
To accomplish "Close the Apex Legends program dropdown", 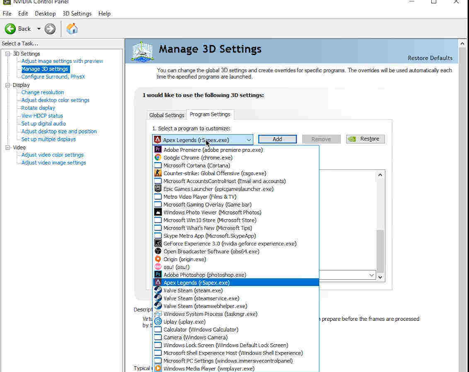I will [x=248, y=140].
